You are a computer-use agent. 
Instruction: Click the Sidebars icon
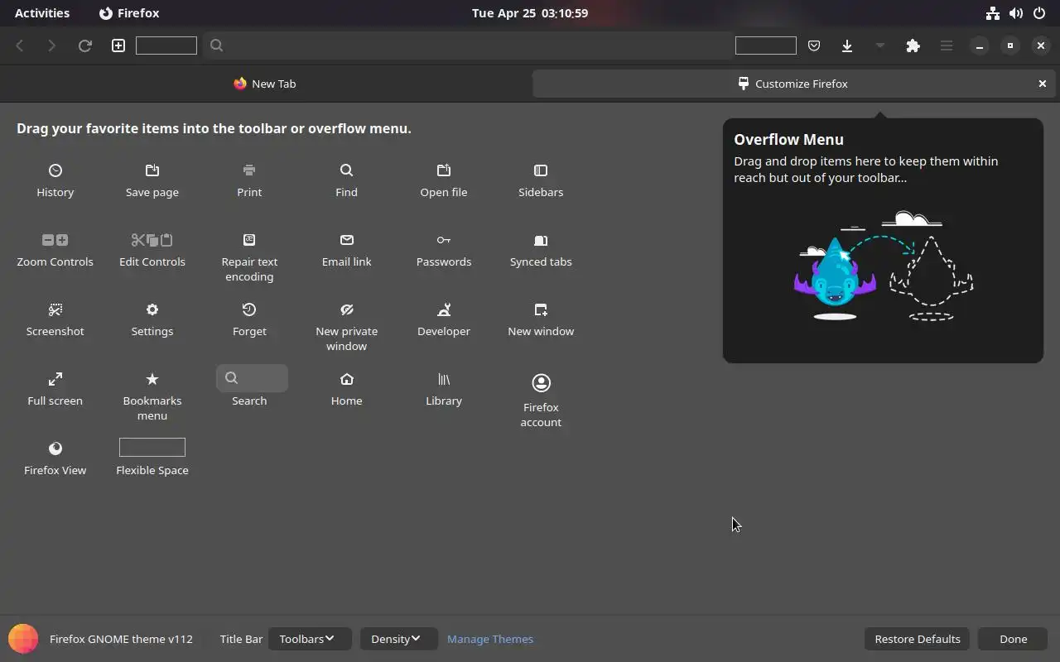[x=541, y=170]
